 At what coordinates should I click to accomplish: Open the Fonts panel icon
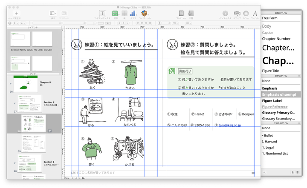[255, 14]
